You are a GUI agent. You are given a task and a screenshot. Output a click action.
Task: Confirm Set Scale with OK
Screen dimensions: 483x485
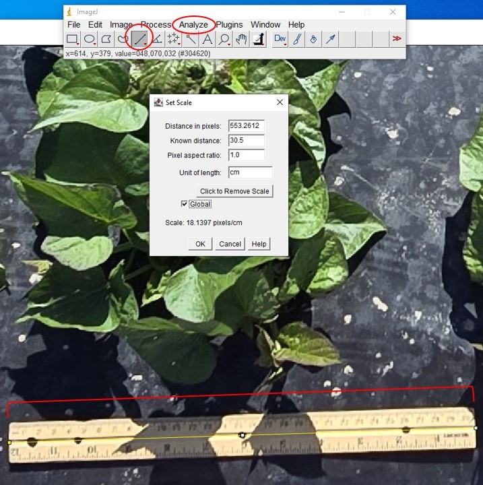click(x=200, y=244)
